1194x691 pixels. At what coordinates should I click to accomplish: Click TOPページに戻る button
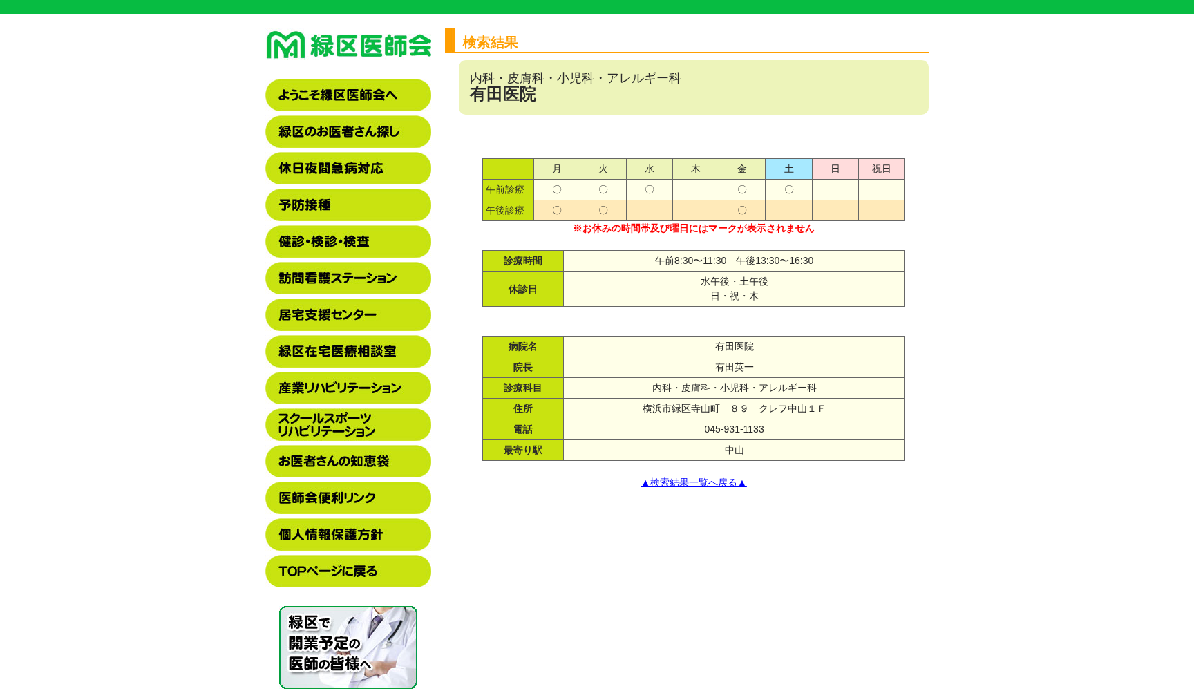(348, 571)
